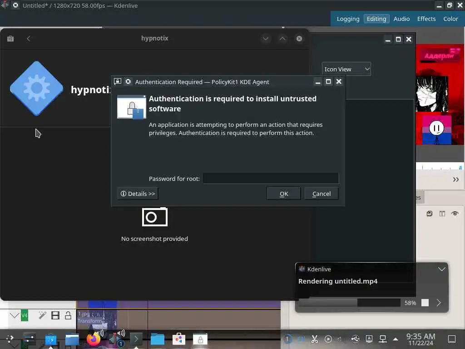Open Firefox from the taskbar
Viewport: 465px width, 349px height.
pyautogui.click(x=94, y=339)
